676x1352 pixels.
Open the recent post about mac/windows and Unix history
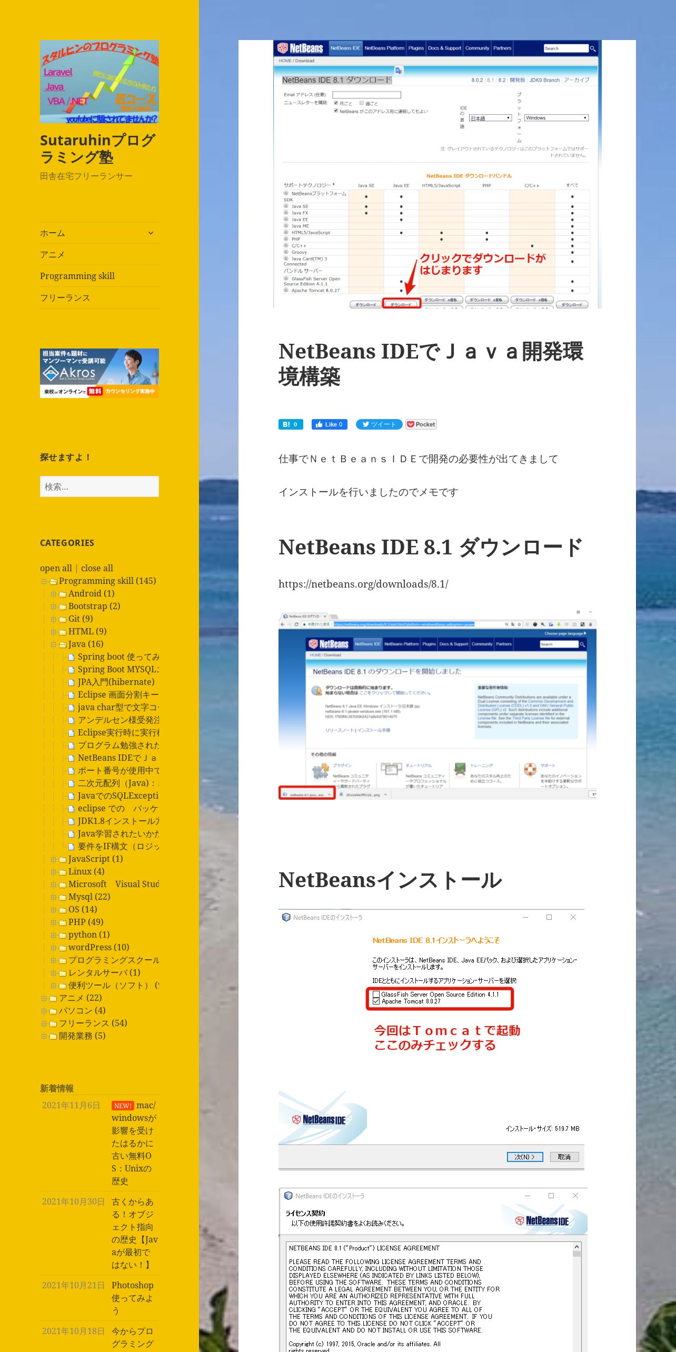click(x=134, y=1143)
